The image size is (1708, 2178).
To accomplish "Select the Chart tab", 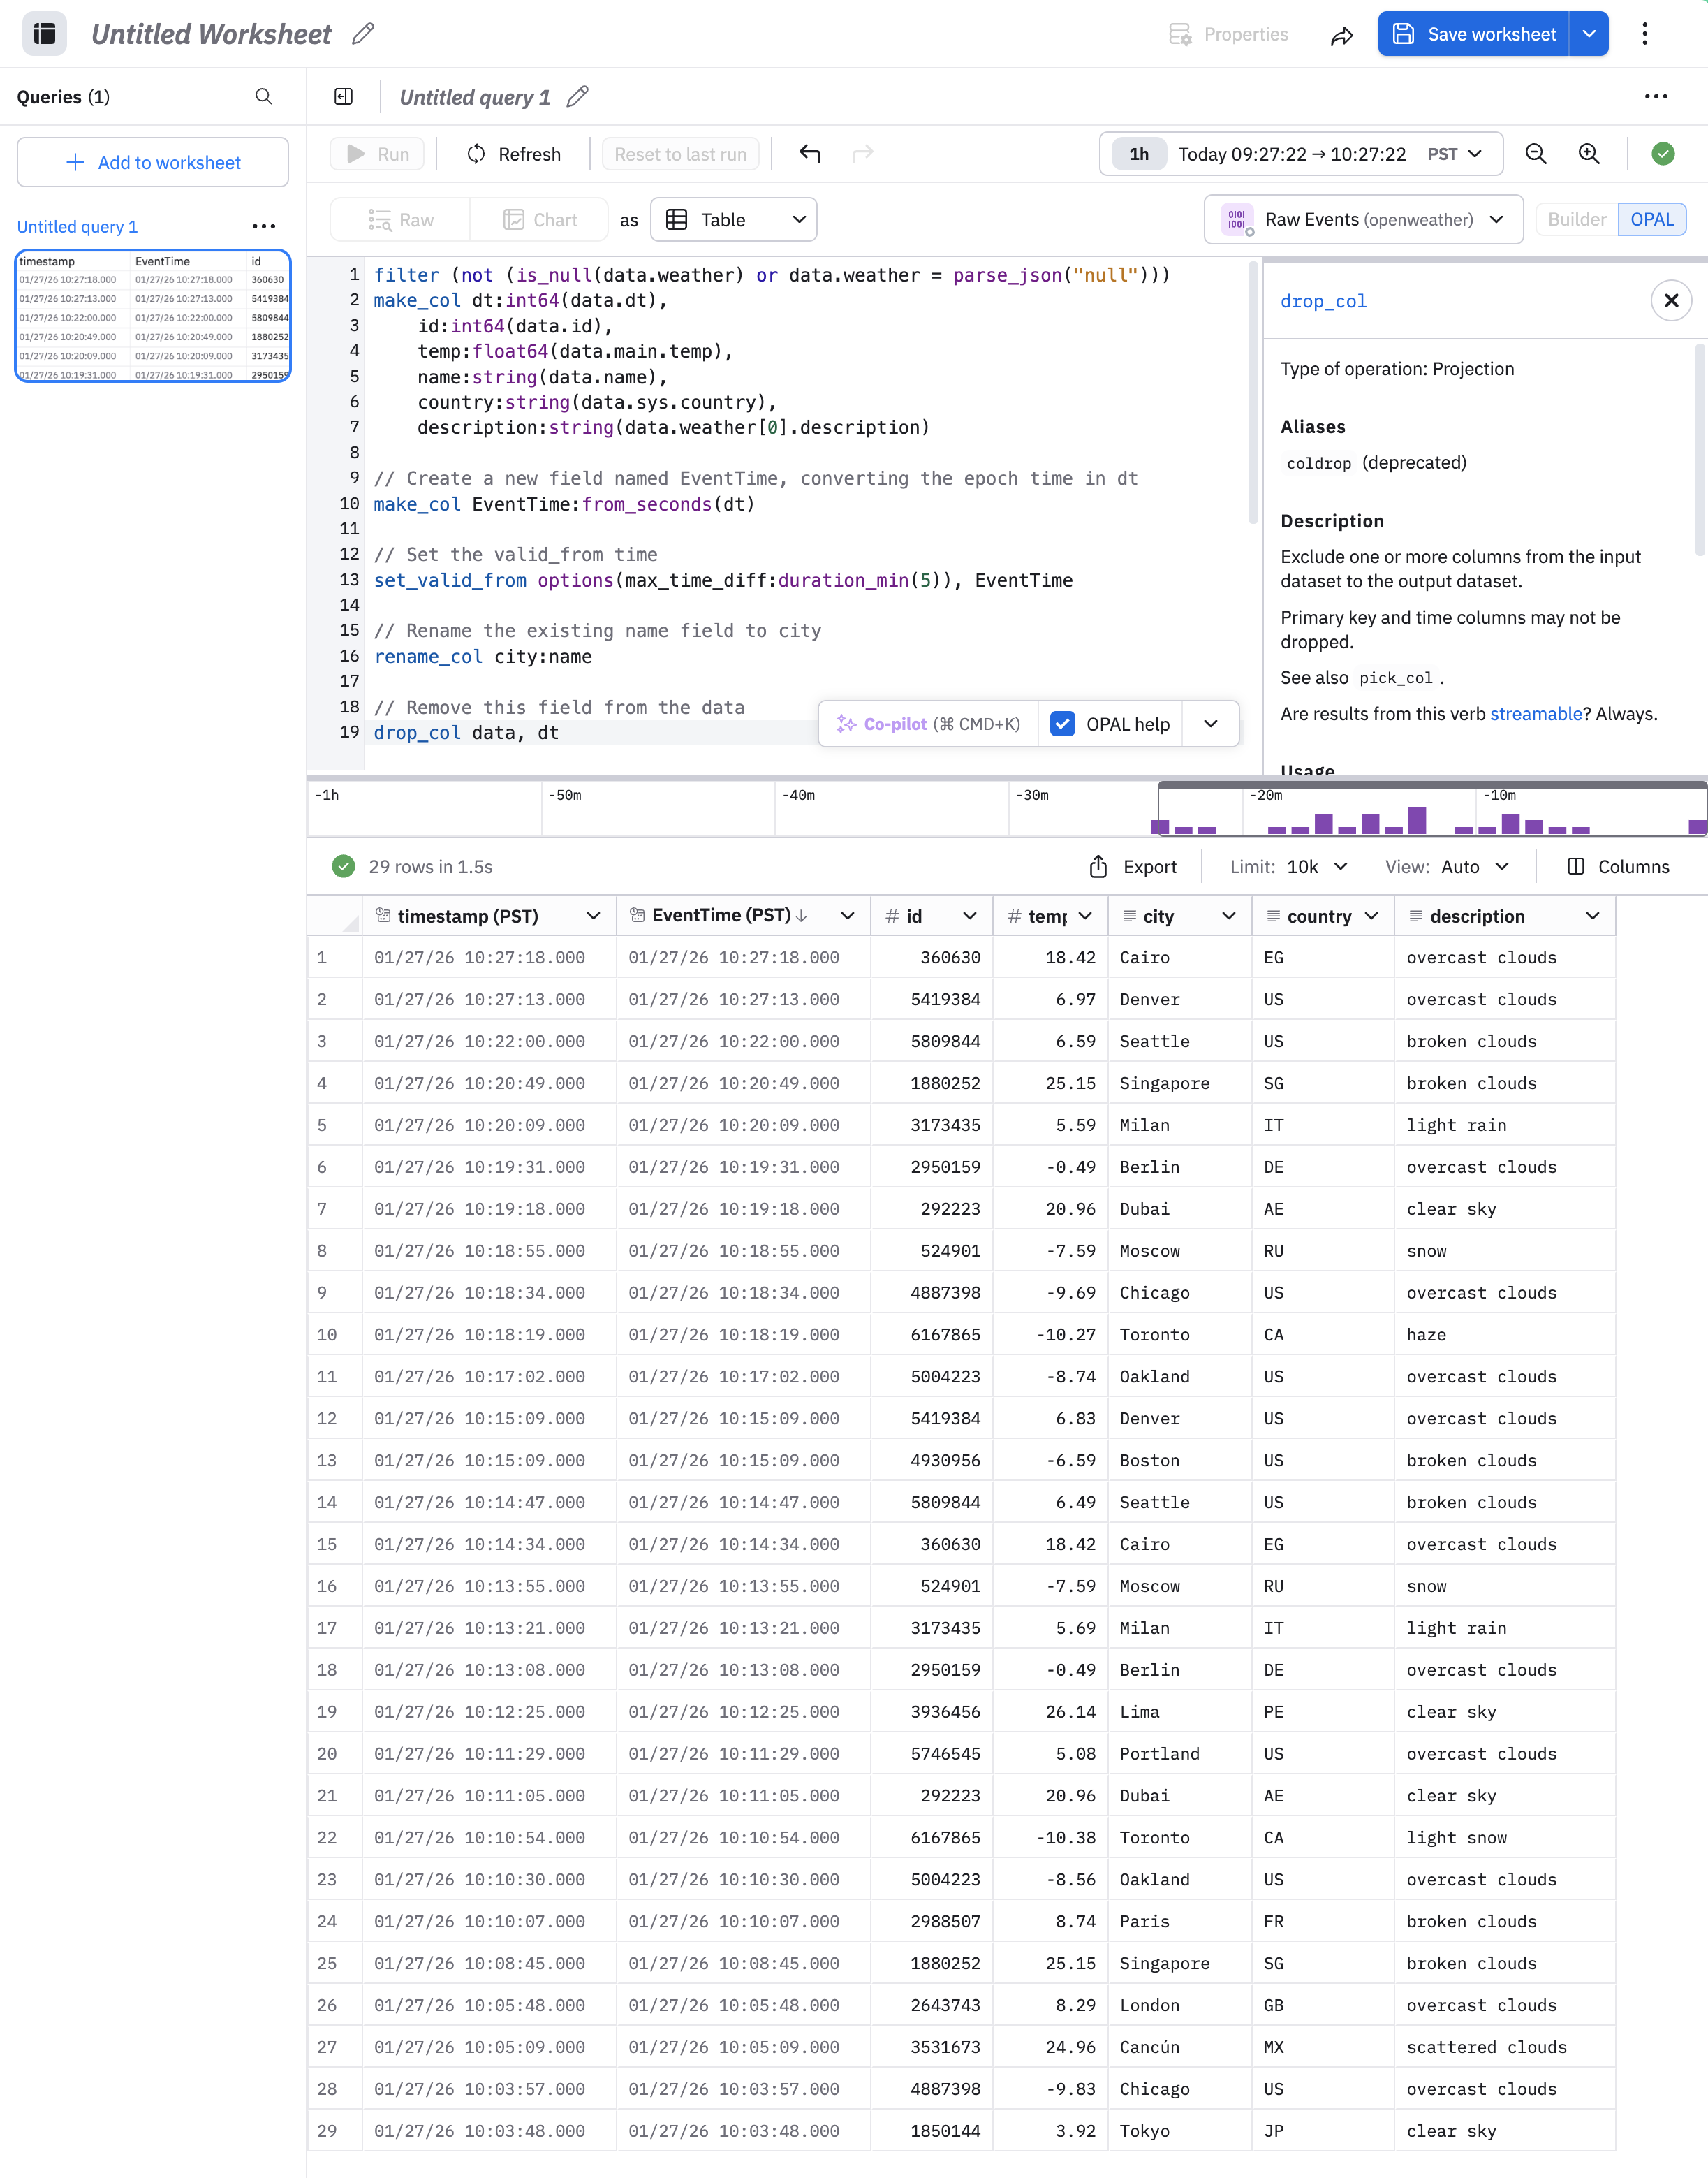I will pyautogui.click(x=541, y=220).
